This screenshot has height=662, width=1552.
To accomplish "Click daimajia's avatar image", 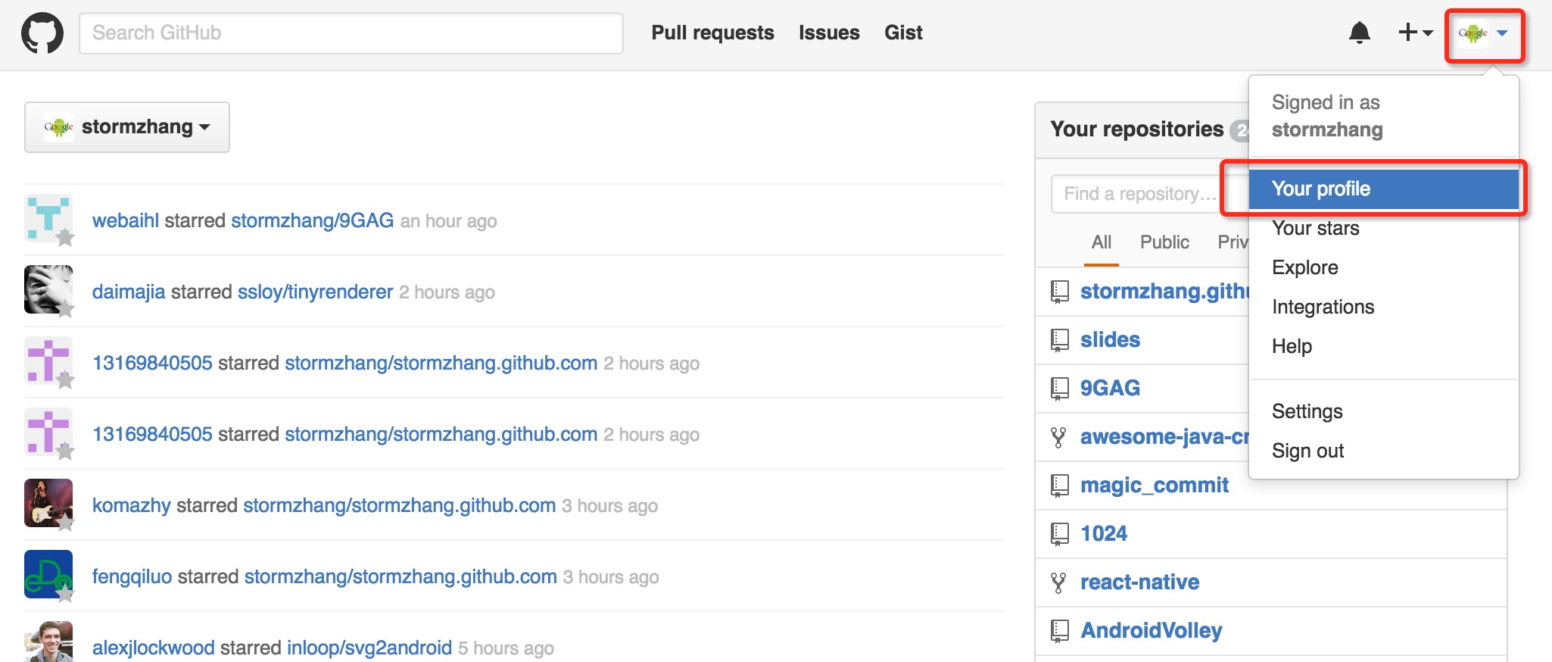I will coord(48,289).
